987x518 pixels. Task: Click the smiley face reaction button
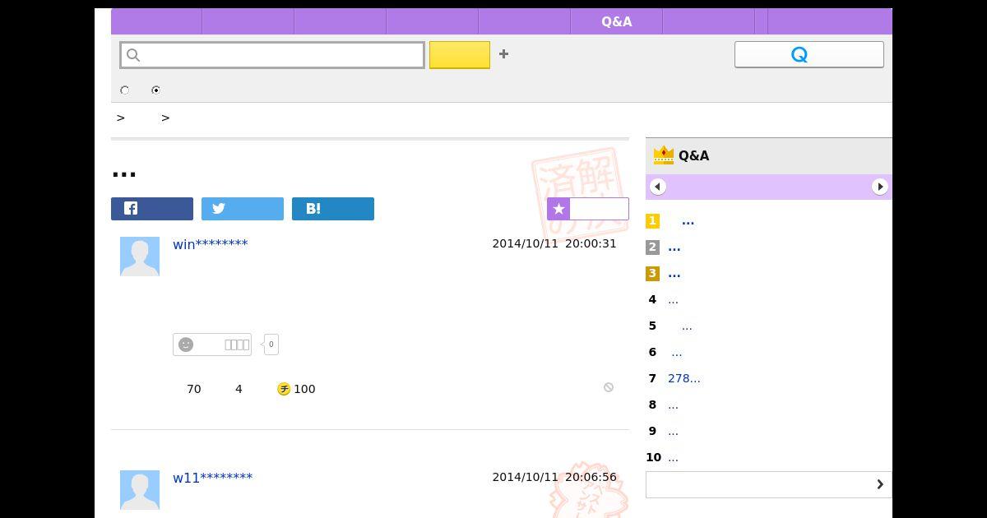pos(212,345)
